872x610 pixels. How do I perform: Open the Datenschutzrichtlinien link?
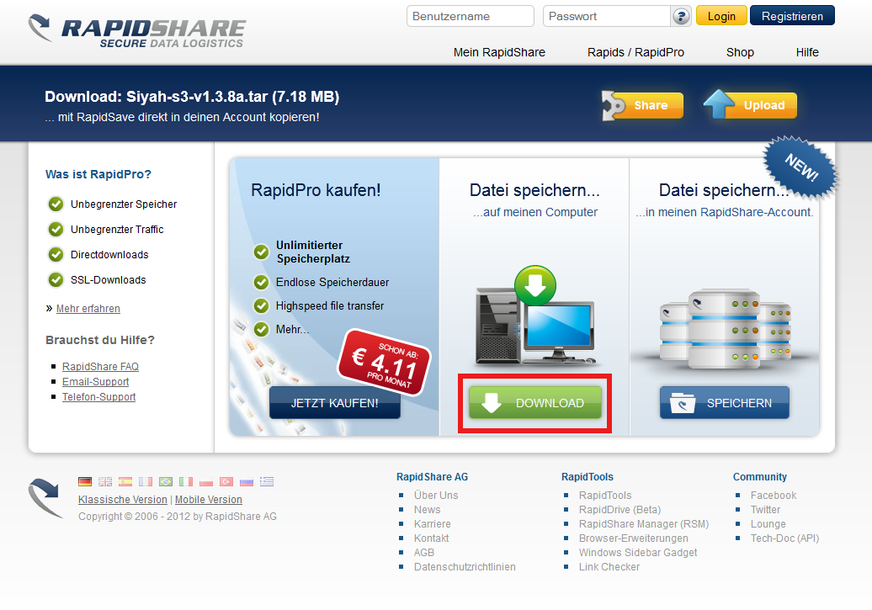tap(465, 566)
